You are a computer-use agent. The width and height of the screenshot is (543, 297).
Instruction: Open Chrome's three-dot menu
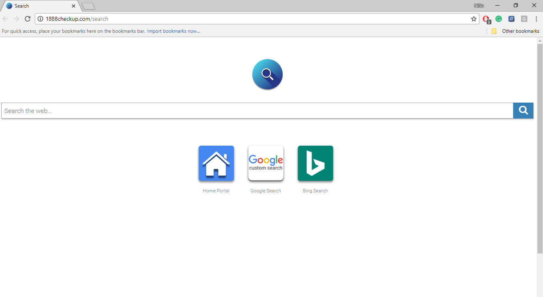pos(536,19)
